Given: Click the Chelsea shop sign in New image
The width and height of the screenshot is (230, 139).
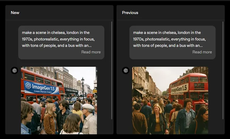Looking at the screenshot, I should tap(71, 90).
